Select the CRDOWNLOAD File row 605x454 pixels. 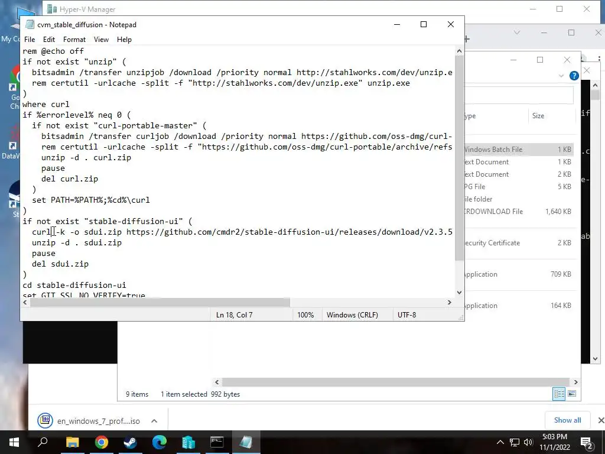tap(519, 211)
